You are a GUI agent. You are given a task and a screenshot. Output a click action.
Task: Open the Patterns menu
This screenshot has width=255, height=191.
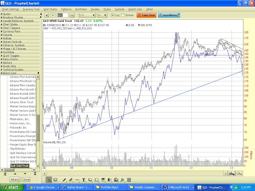tap(66, 9)
